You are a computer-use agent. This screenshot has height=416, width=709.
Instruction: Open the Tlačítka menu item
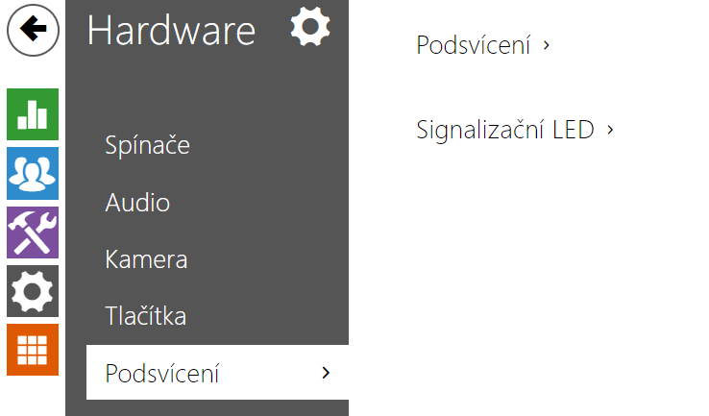(145, 316)
